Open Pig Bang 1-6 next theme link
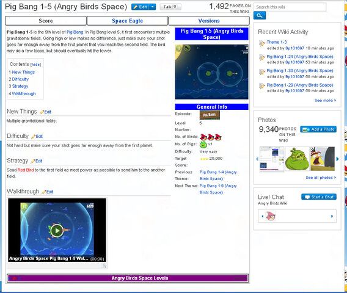This screenshot has width=347, height=293. pos(218,189)
